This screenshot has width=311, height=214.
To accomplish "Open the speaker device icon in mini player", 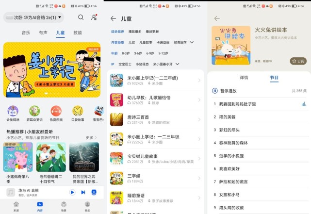I will pyautogui.click(x=94, y=192).
